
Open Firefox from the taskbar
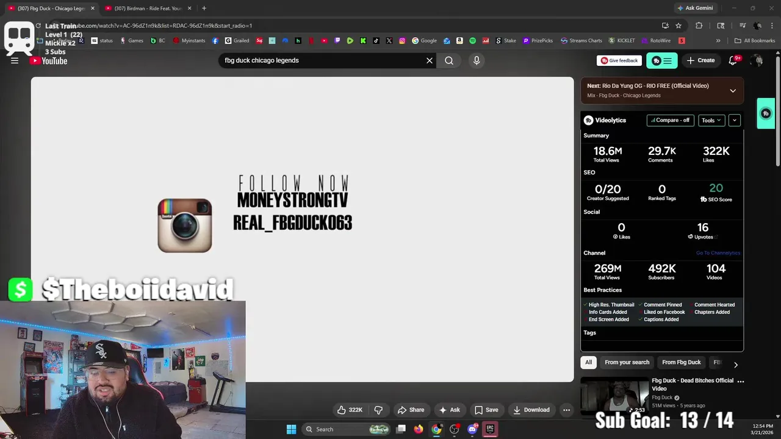[x=418, y=429]
